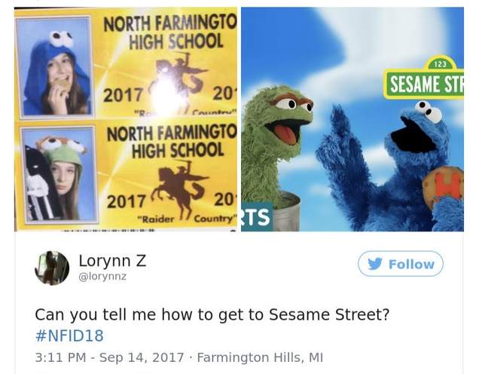
Task: Click the Follow button
Action: pyautogui.click(x=400, y=264)
